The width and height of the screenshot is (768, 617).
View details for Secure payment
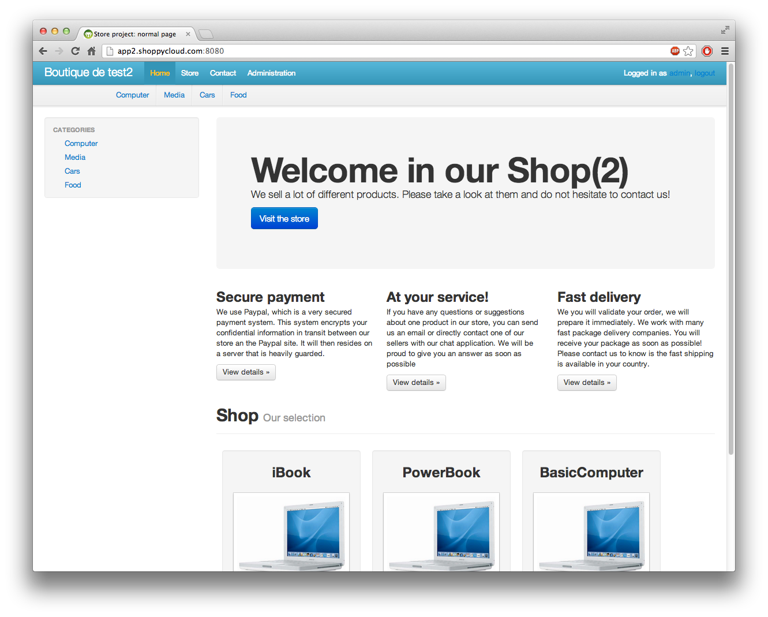(246, 372)
